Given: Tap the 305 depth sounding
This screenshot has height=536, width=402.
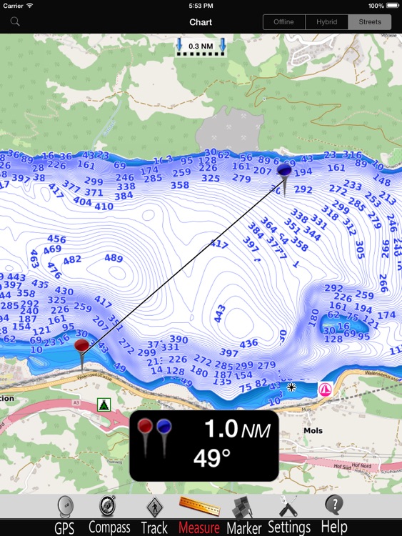Looking at the screenshot, I should pos(360,249).
